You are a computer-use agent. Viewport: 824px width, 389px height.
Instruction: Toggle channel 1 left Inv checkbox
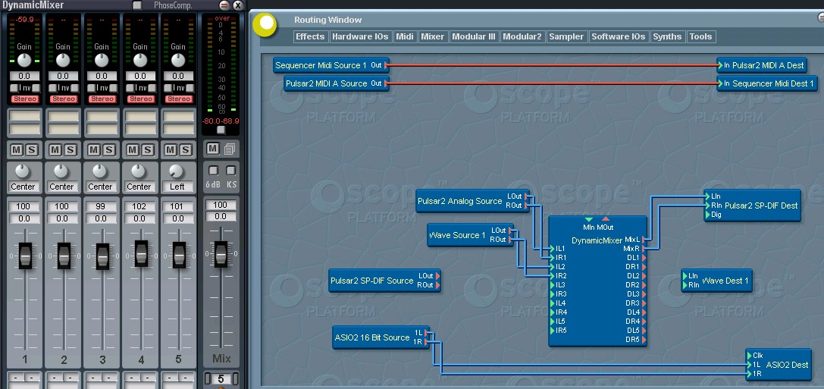click(x=14, y=88)
